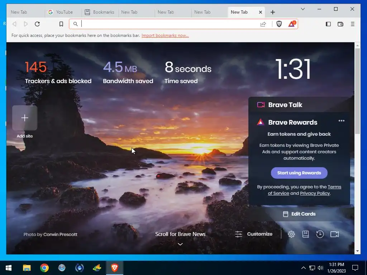The height and width of the screenshot is (275, 367).
Task: Click the bookmark this tab icon
Action: coord(61,24)
